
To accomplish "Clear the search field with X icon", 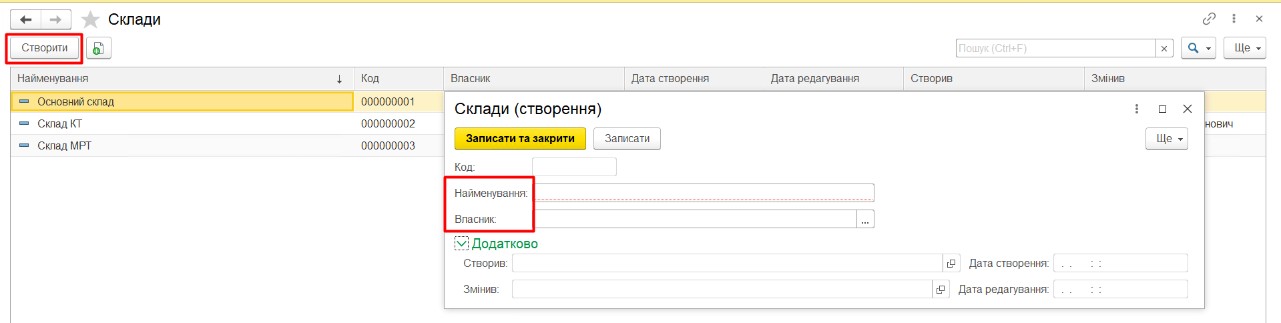I will pyautogui.click(x=1164, y=48).
